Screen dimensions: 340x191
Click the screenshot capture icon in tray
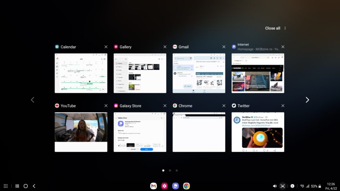click(283, 186)
